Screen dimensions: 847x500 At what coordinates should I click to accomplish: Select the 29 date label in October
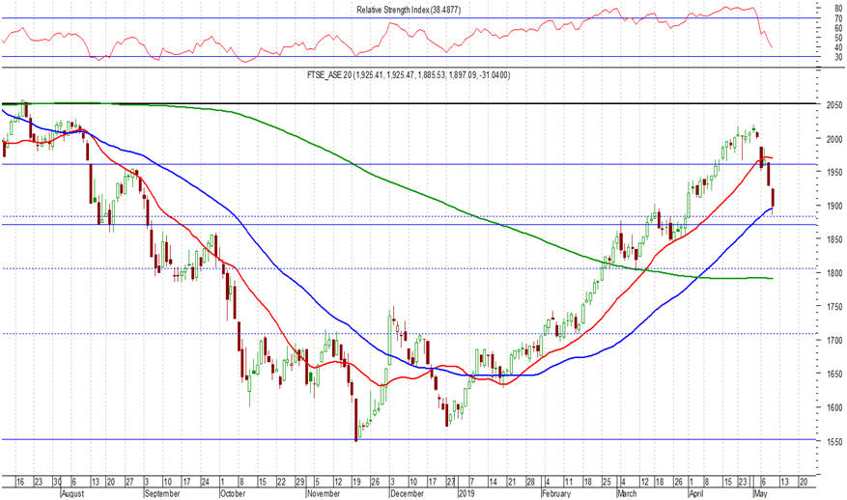pyautogui.click(x=299, y=481)
